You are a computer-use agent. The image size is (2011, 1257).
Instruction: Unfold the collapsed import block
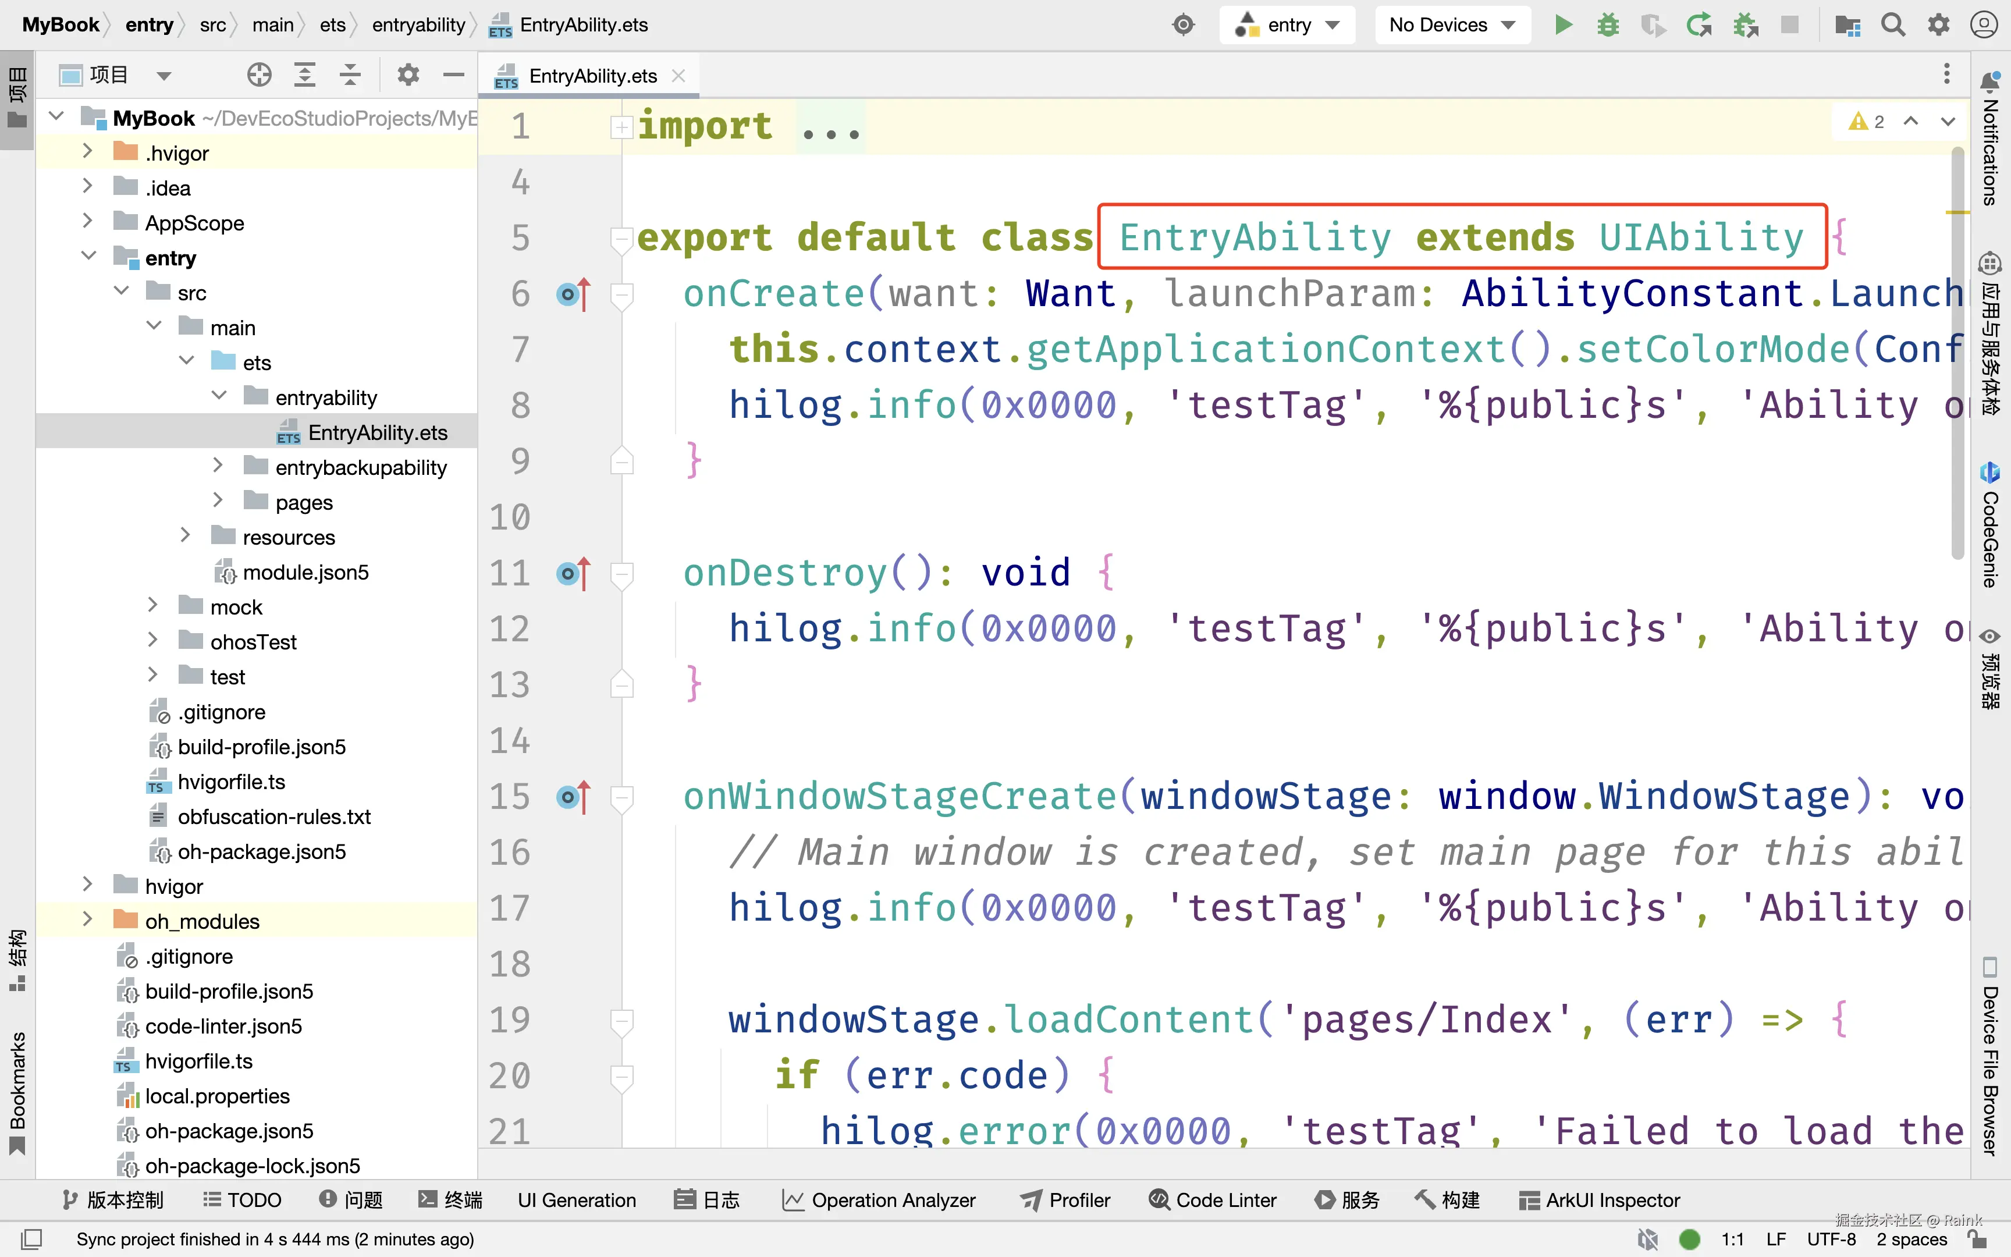[x=621, y=127]
